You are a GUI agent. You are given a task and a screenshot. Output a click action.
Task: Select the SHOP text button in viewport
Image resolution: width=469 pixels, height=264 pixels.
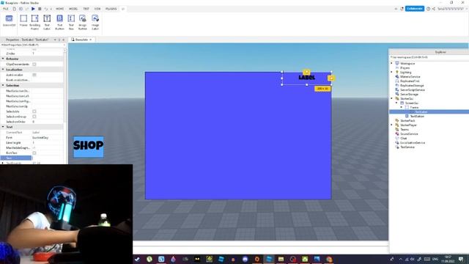pyautogui.click(x=89, y=147)
